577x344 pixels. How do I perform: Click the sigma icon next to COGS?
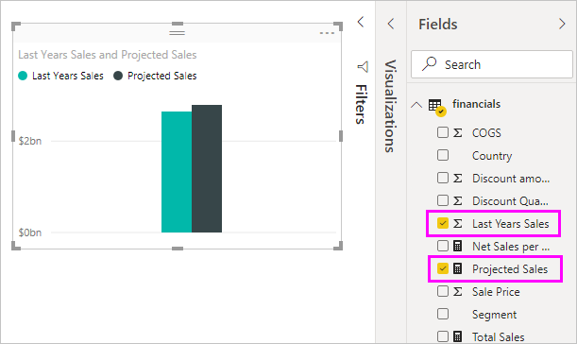(x=457, y=132)
